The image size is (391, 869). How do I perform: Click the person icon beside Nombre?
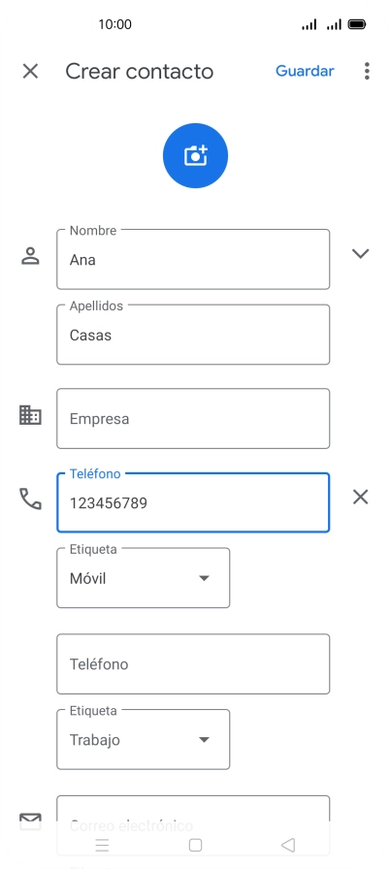30,255
